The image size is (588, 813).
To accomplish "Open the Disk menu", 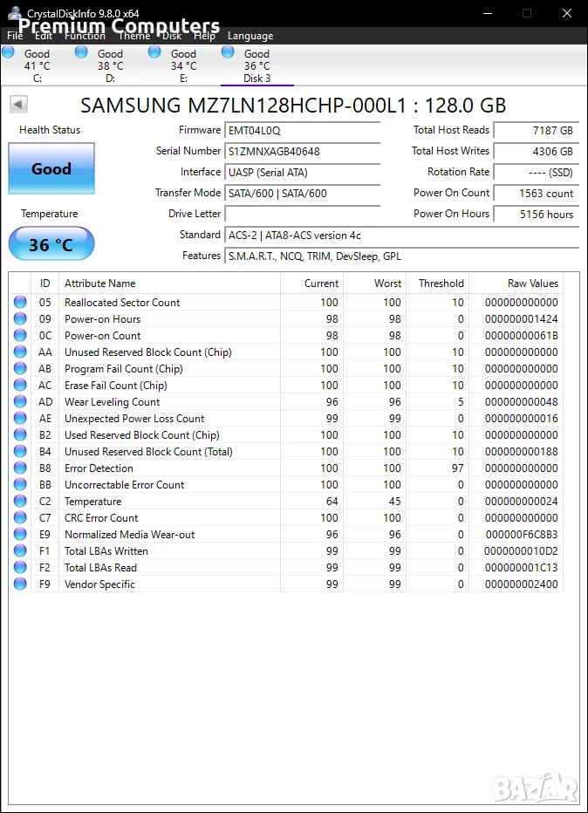I will coord(172,36).
